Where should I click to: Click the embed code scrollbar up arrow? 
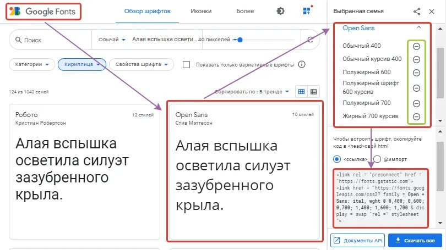pos(440,131)
